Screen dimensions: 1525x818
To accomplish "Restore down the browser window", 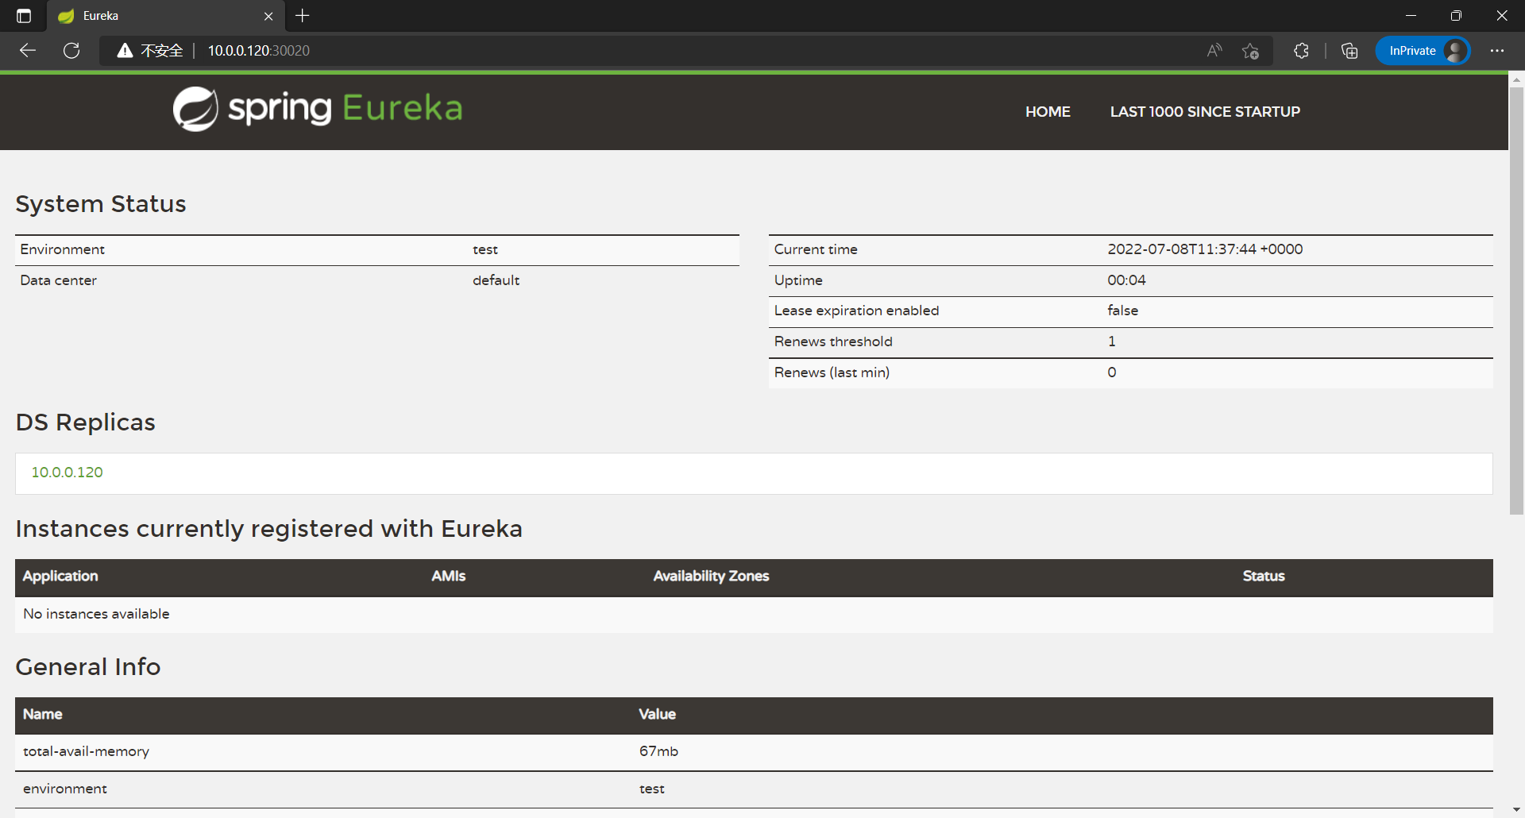I will click(x=1456, y=16).
